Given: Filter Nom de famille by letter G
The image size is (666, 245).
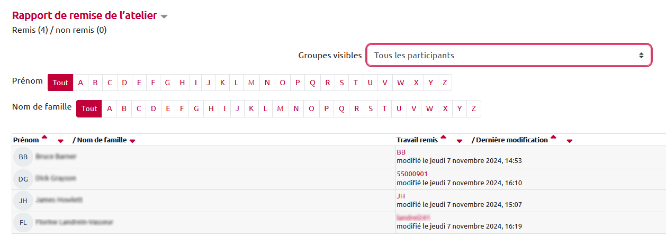Looking at the screenshot, I should (x=196, y=108).
